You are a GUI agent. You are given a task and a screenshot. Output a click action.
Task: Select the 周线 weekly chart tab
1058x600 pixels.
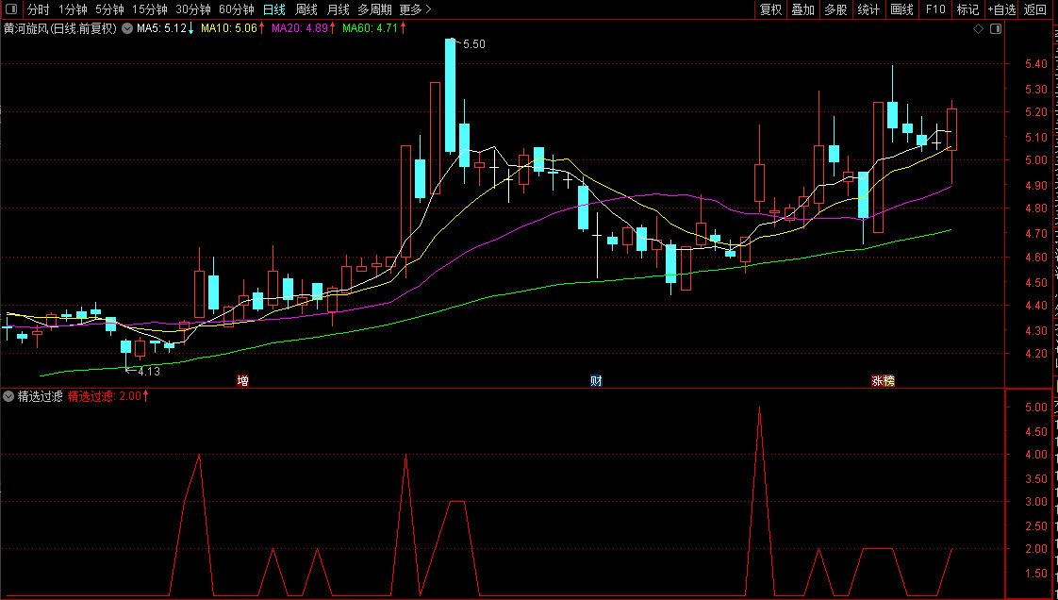click(306, 9)
